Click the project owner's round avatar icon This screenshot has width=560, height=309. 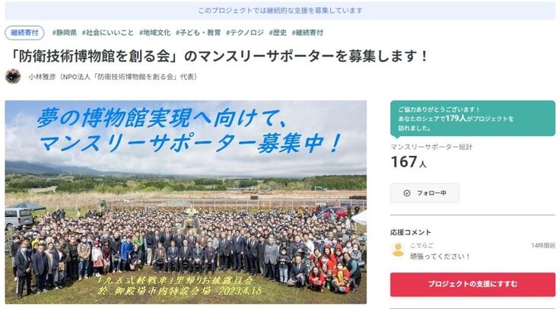pyautogui.click(x=13, y=76)
